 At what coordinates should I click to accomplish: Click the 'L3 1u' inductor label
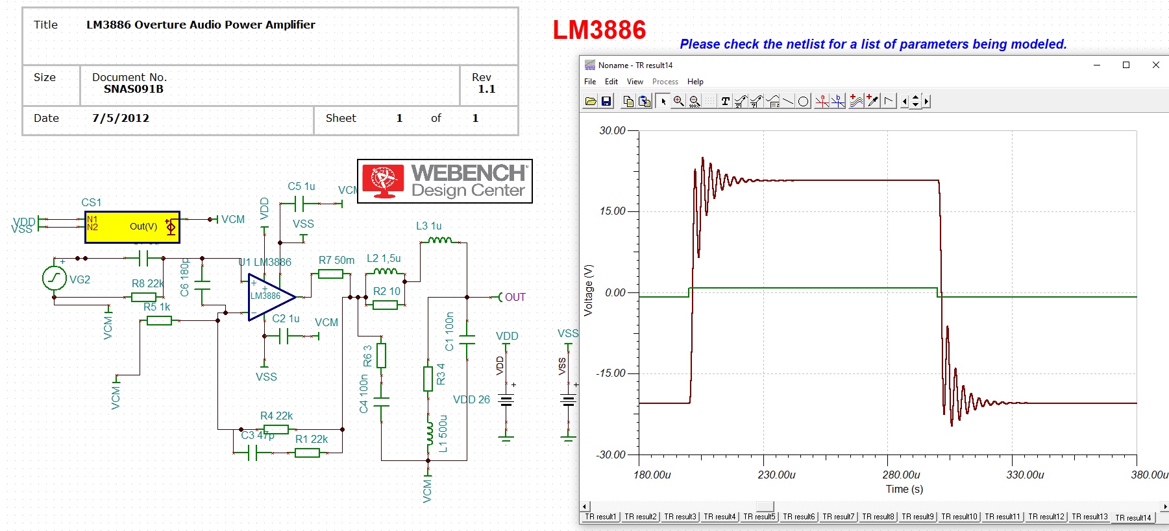[428, 226]
